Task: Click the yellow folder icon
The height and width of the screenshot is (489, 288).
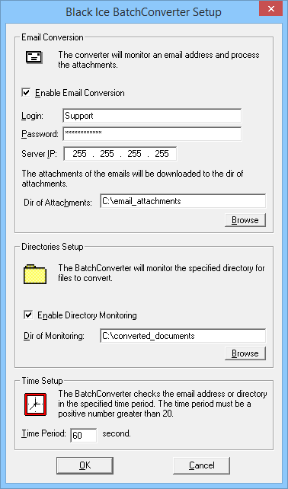Action: click(35, 274)
